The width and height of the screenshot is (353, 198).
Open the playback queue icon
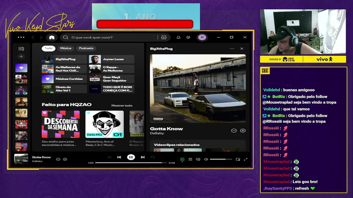pos(190,159)
